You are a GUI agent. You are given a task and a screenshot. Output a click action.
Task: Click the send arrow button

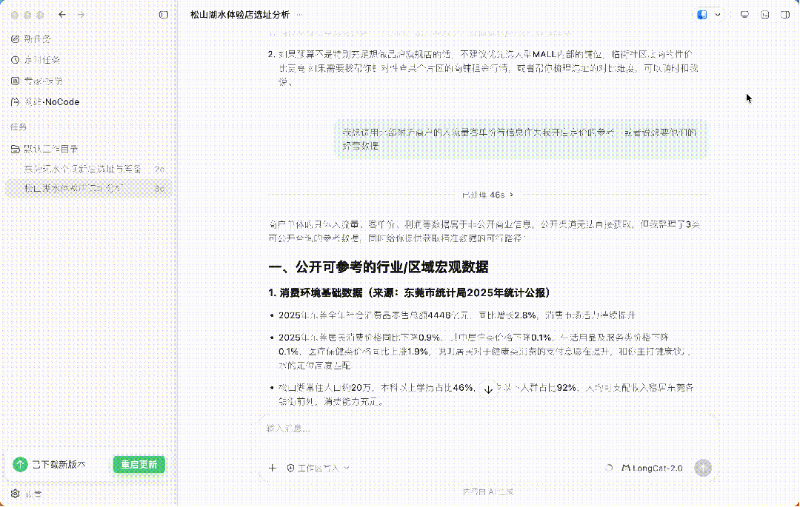click(x=703, y=468)
